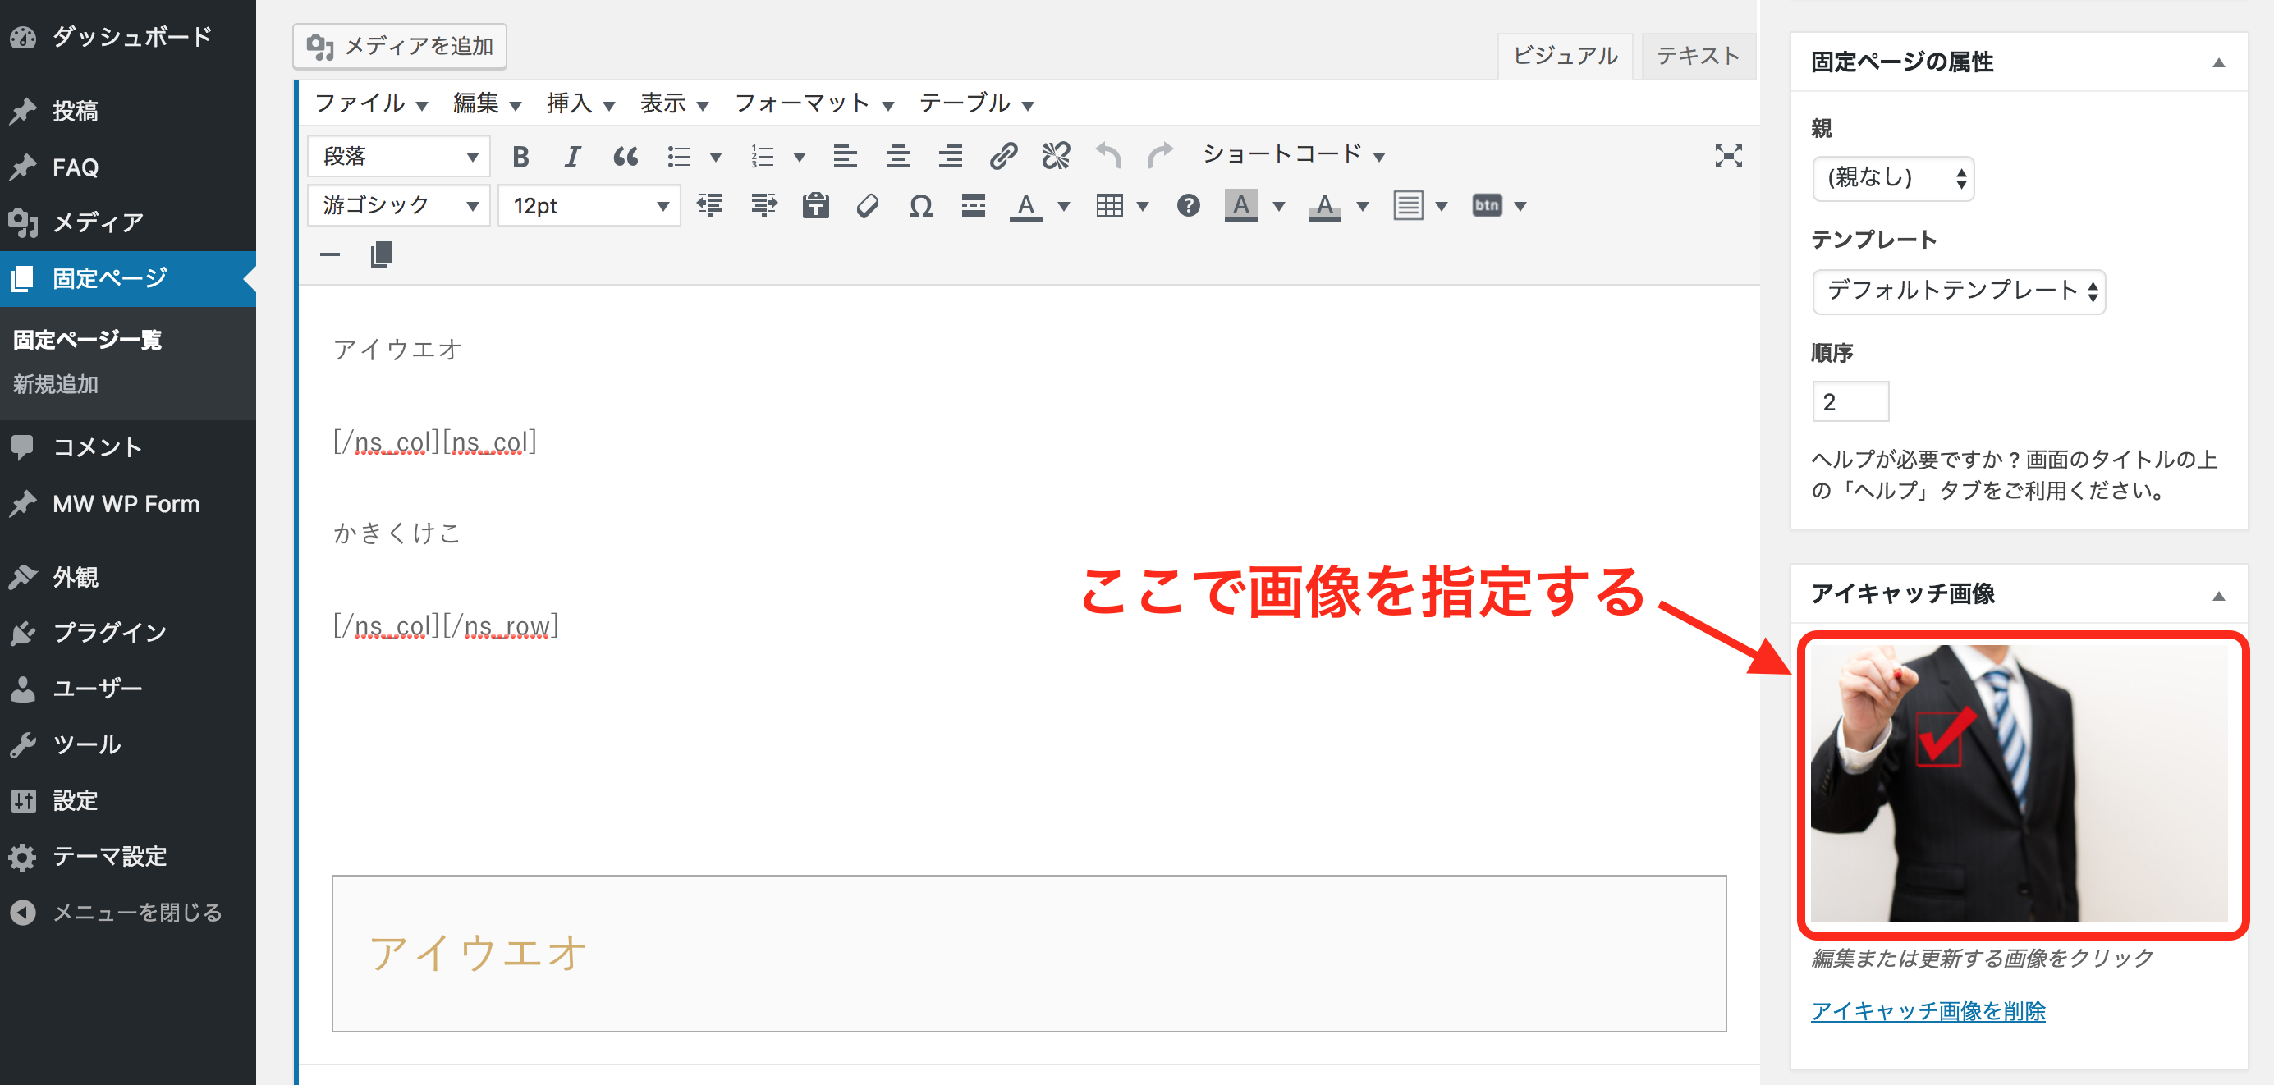This screenshot has height=1085, width=2274.
Task: Collapse the 固定ページの属性 panel
Action: 2217,62
